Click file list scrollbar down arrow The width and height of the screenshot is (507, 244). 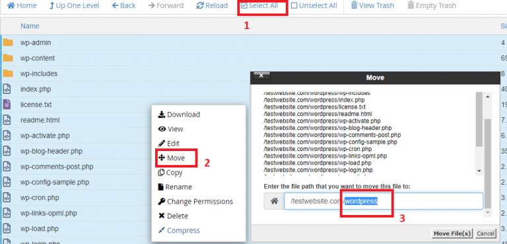click(479, 171)
